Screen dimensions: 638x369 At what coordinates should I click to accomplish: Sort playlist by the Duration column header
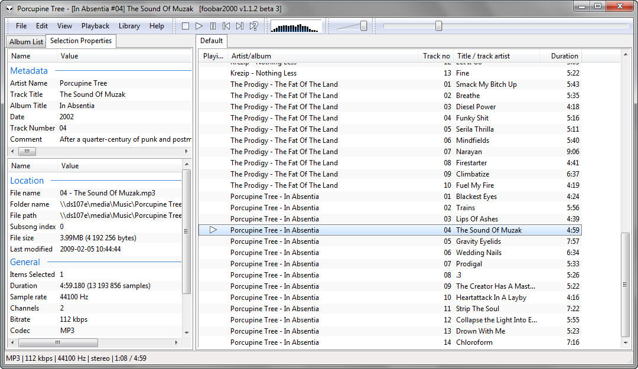coord(560,56)
